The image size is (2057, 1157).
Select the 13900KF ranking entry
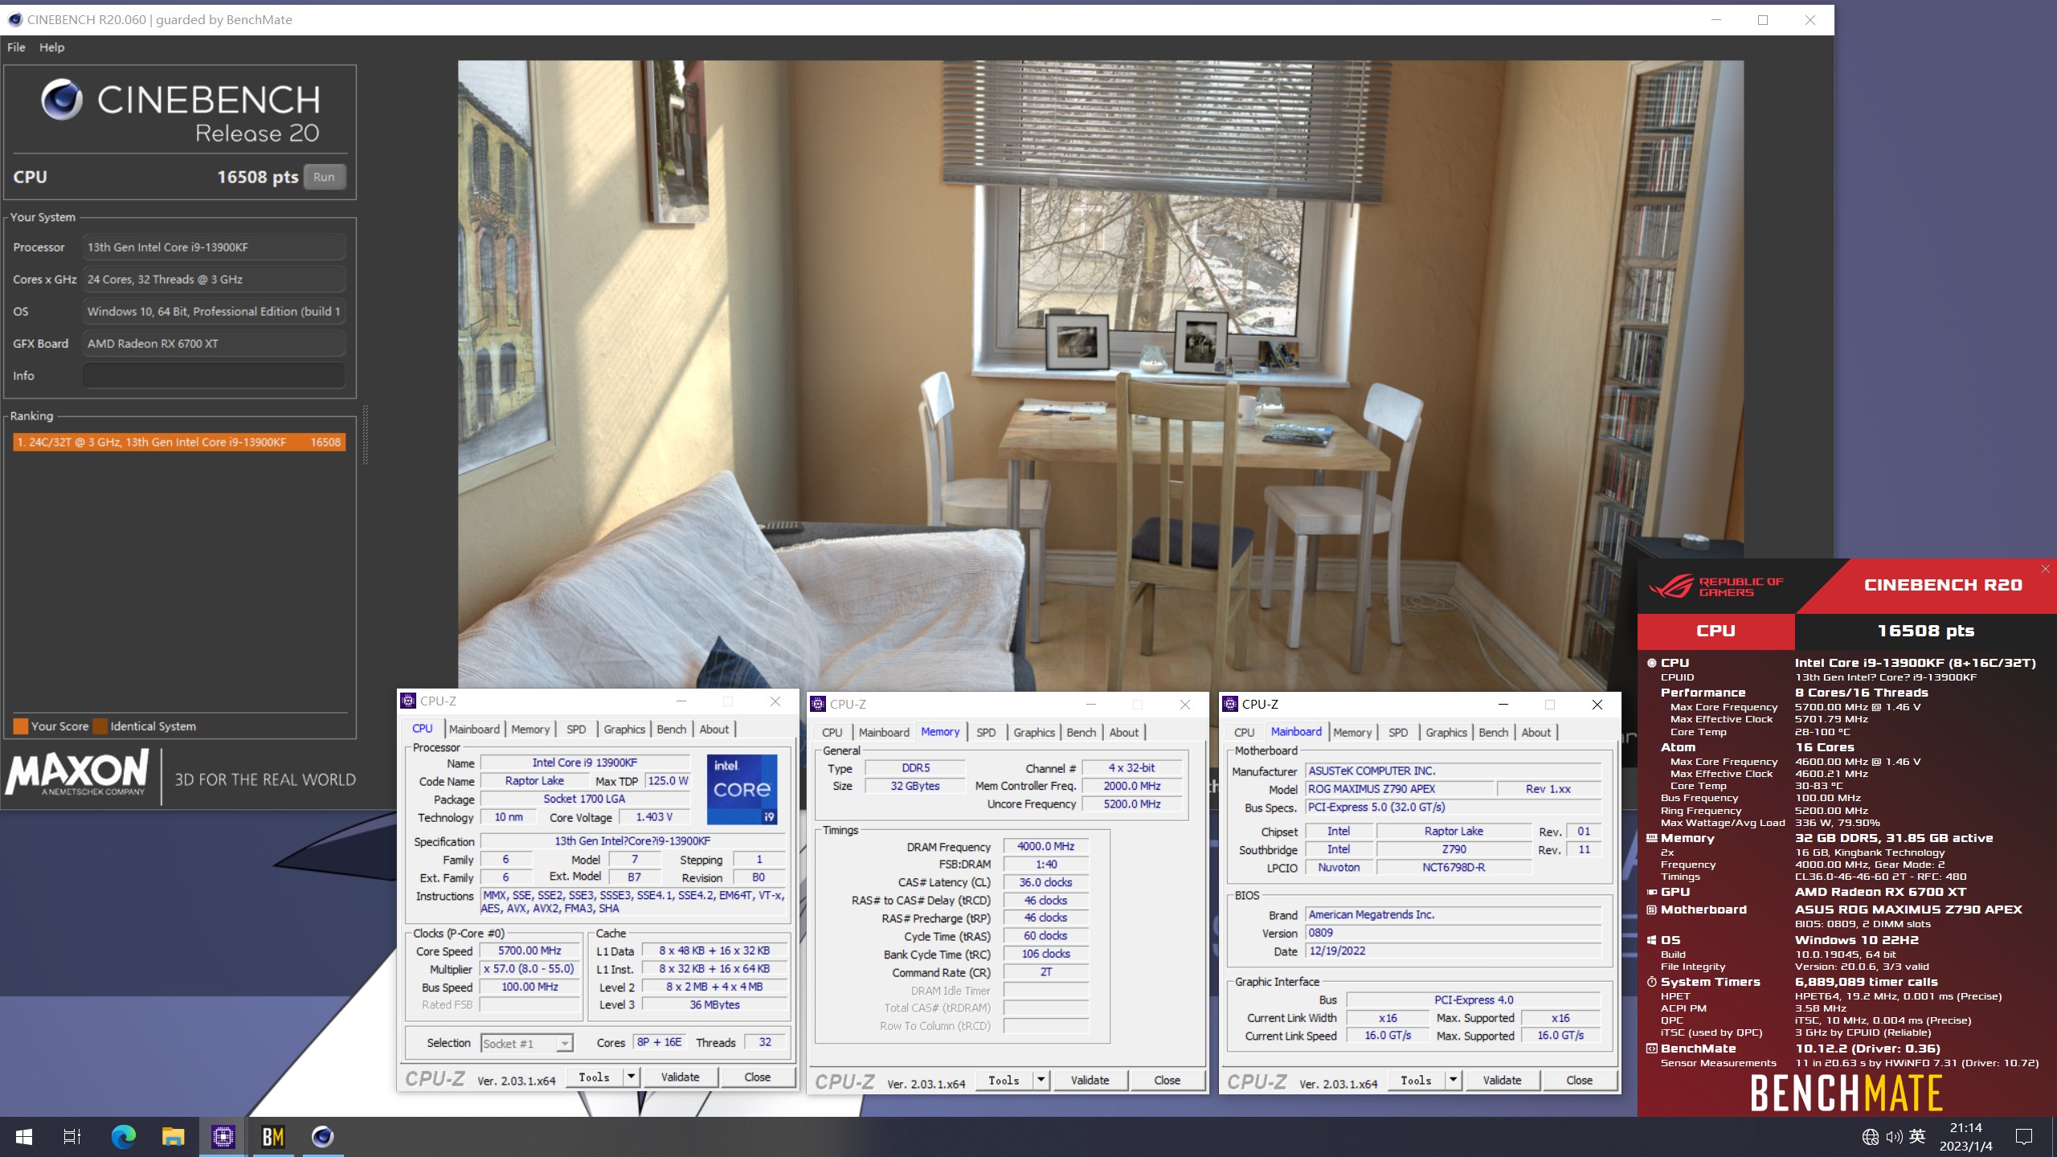pos(179,442)
